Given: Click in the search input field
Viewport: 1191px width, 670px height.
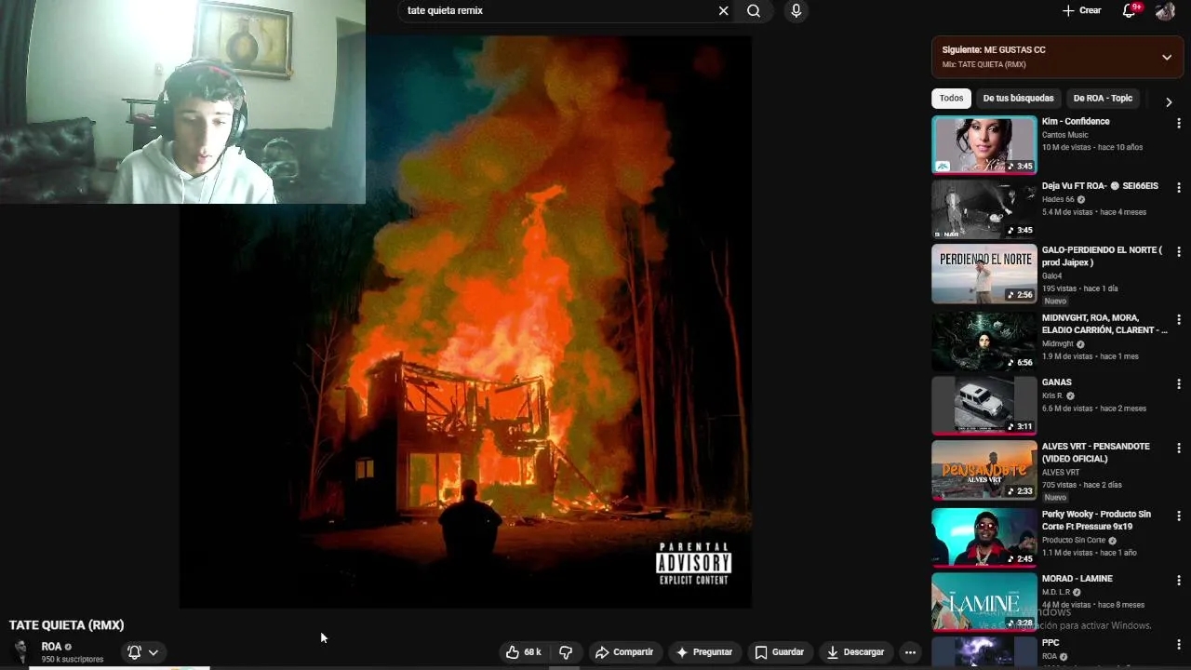Looking at the screenshot, I should (558, 11).
